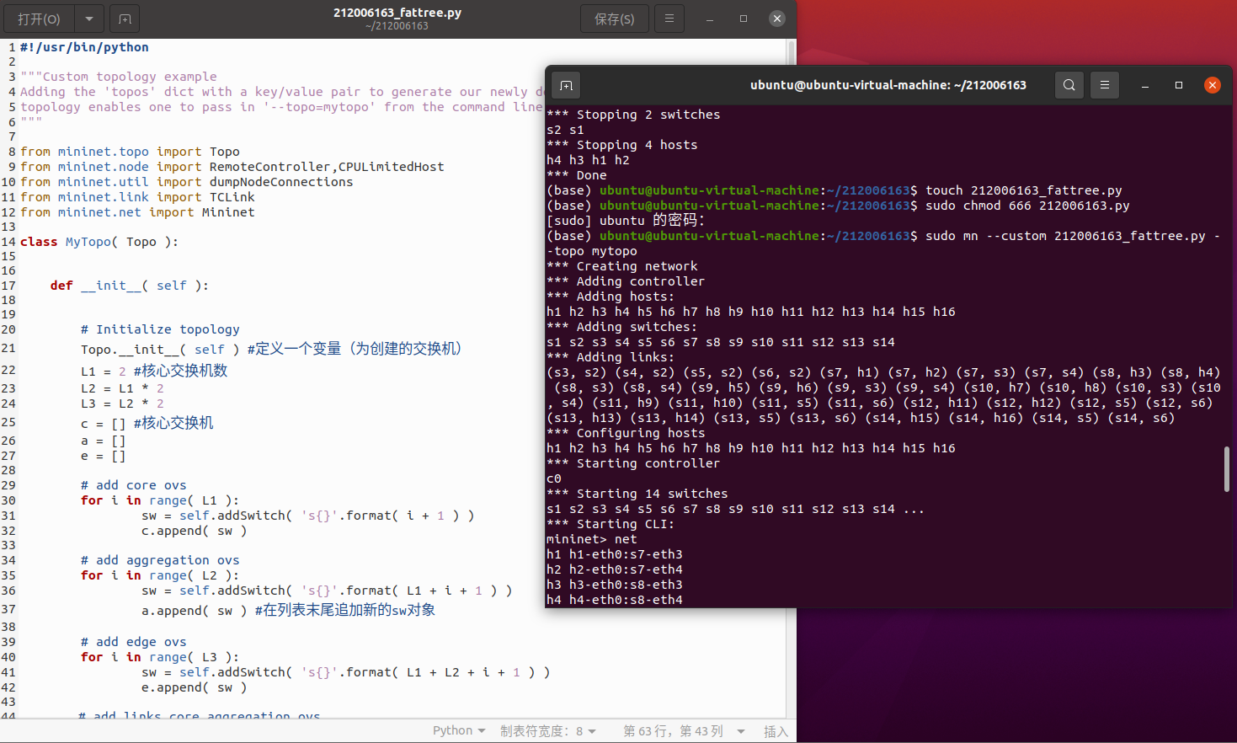Click the editor title 212006163_fattree.py
This screenshot has width=1237, height=743.
[397, 13]
